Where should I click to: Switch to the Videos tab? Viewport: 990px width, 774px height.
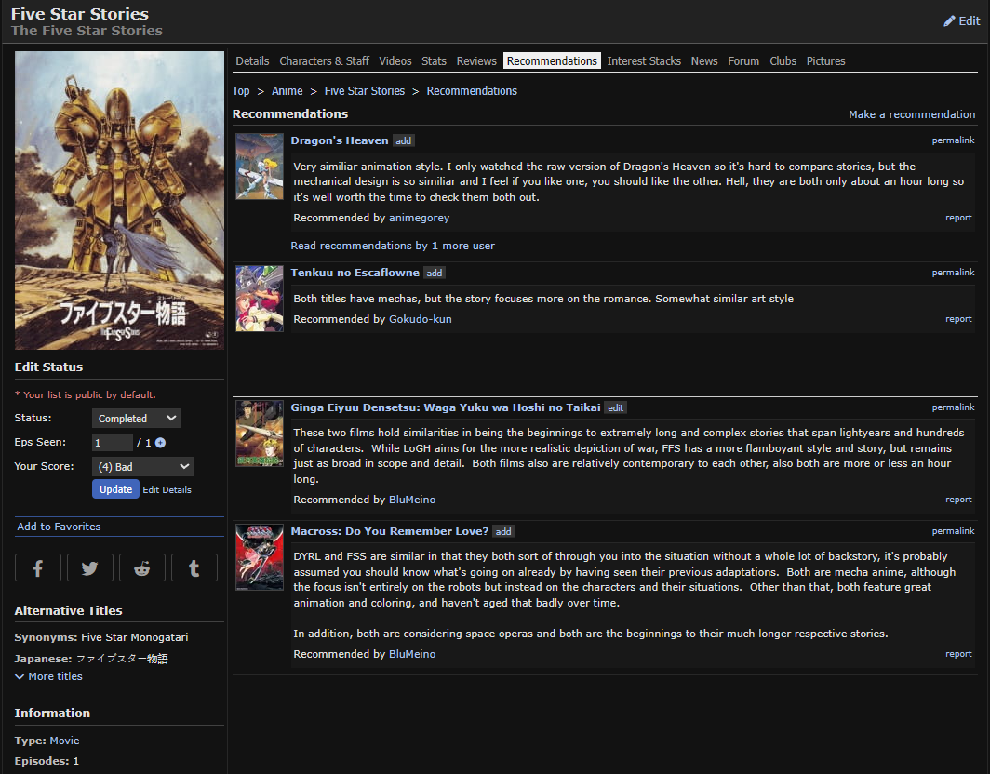[x=395, y=61]
